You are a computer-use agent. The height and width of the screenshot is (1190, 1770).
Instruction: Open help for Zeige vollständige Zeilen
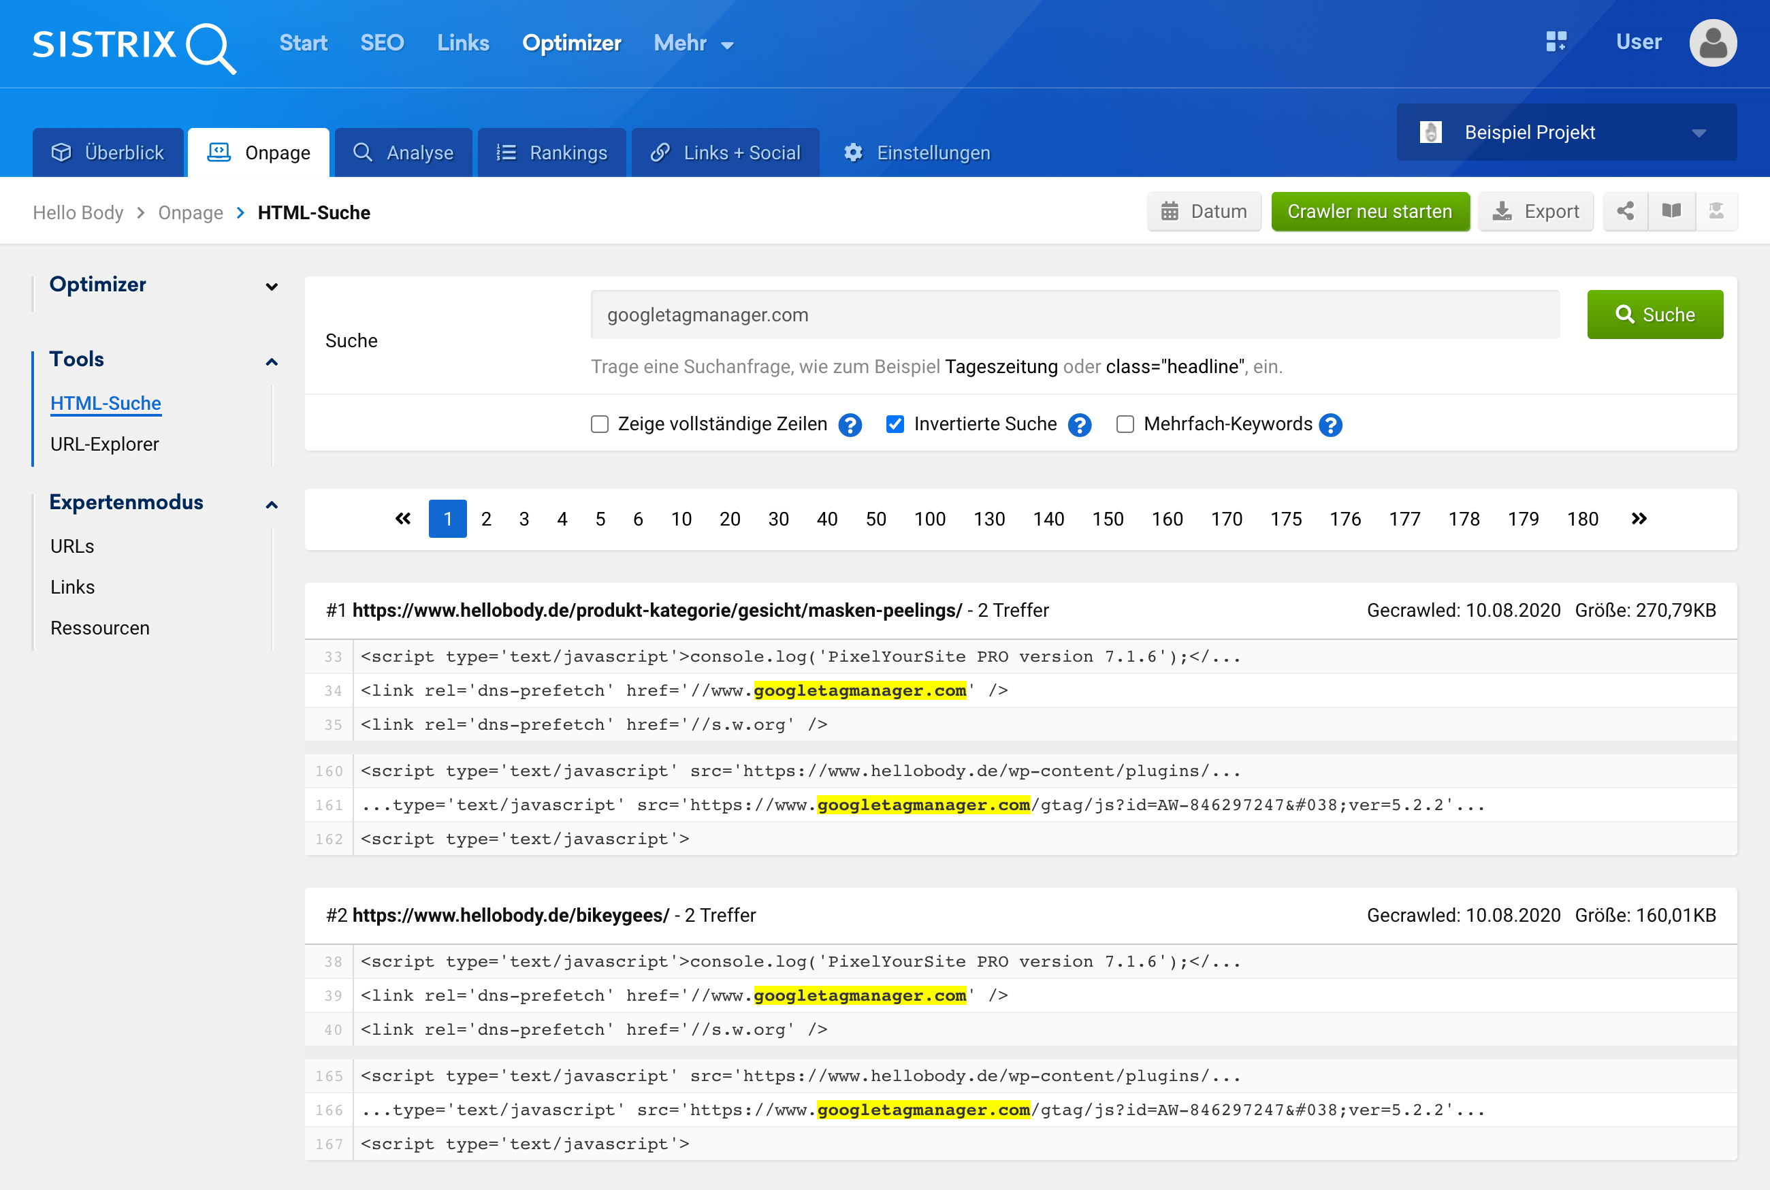(x=850, y=425)
